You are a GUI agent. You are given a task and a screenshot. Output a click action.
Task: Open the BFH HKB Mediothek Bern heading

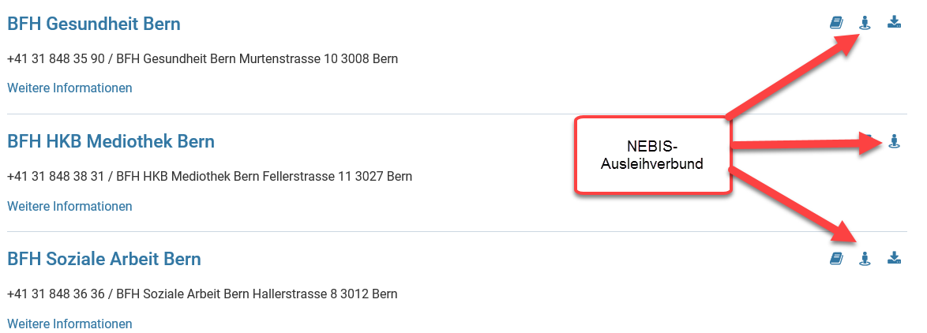pyautogui.click(x=111, y=141)
